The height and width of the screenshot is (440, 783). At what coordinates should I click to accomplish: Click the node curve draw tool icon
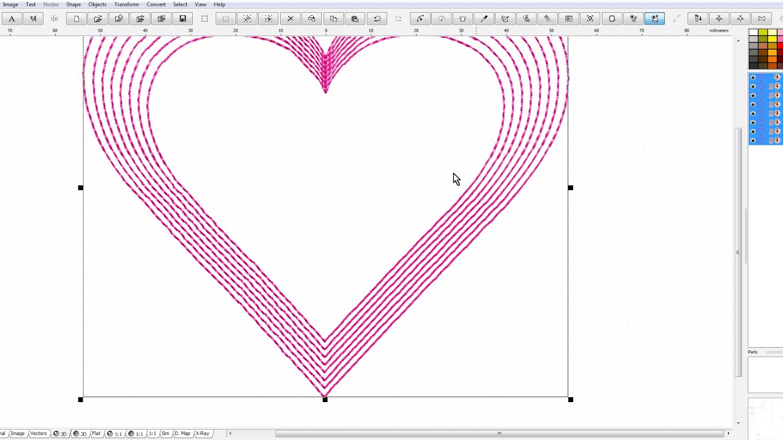click(x=420, y=18)
